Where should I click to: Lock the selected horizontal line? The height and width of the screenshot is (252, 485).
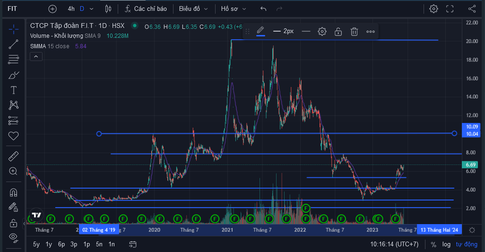tap(338, 31)
